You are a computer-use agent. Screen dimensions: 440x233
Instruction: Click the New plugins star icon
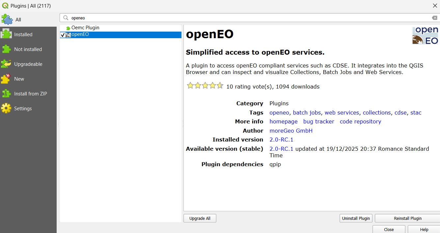6,79
